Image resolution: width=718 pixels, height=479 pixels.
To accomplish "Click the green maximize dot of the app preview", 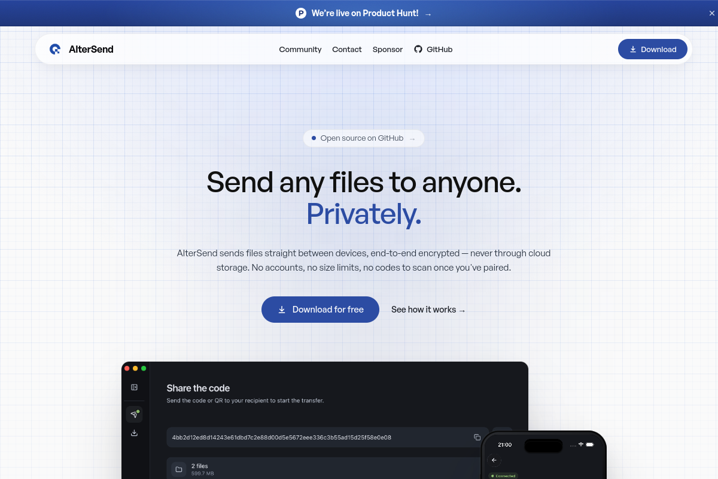I will pyautogui.click(x=144, y=368).
